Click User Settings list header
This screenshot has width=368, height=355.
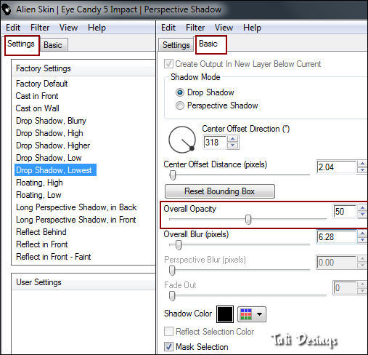click(83, 282)
